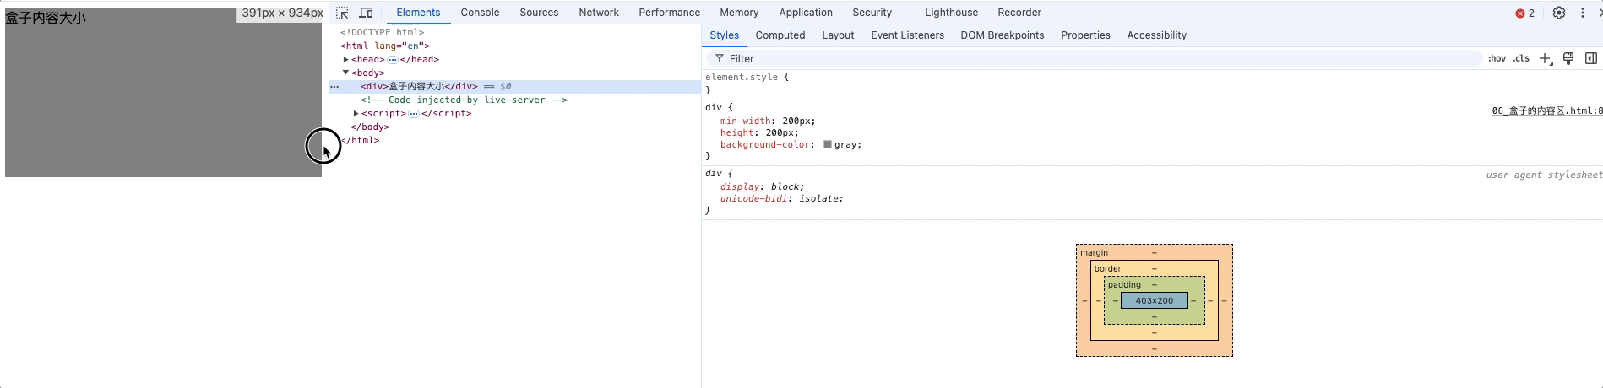
Task: Click the display: block user agent declaration
Action: (x=762, y=186)
